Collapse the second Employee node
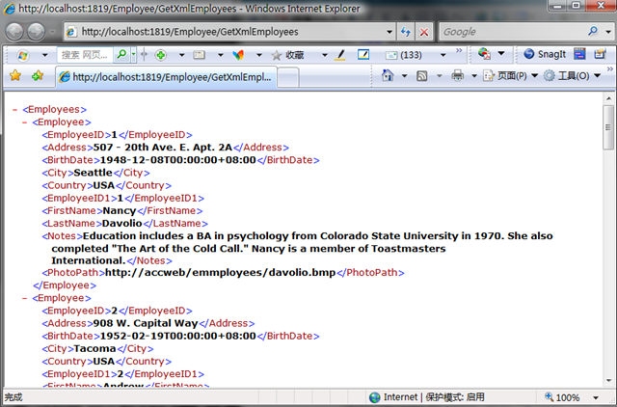 [25, 298]
